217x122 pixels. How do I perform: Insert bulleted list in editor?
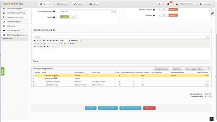(35, 44)
